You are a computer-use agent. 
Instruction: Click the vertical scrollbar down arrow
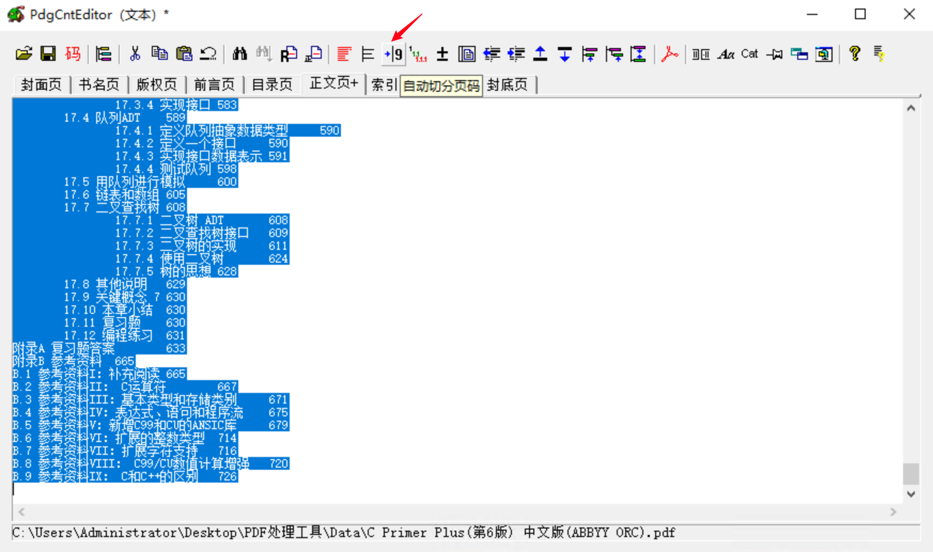[x=911, y=494]
